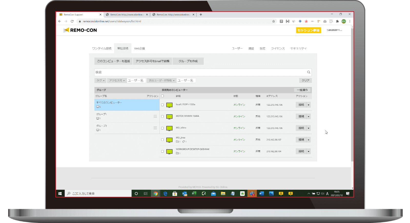Click the グループを作成 button
Viewport: 410px width, 223px height.
(x=188, y=61)
